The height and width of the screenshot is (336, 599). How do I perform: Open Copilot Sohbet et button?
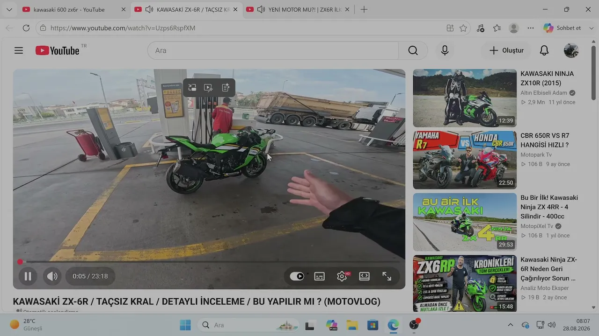(x=562, y=28)
